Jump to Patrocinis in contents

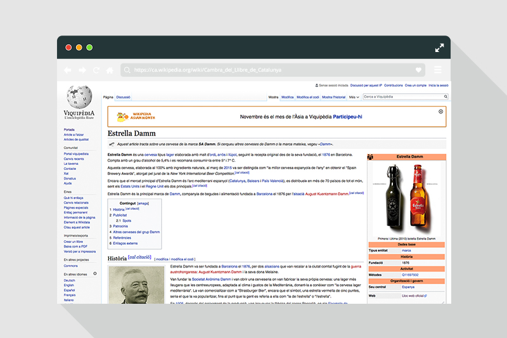(x=120, y=226)
